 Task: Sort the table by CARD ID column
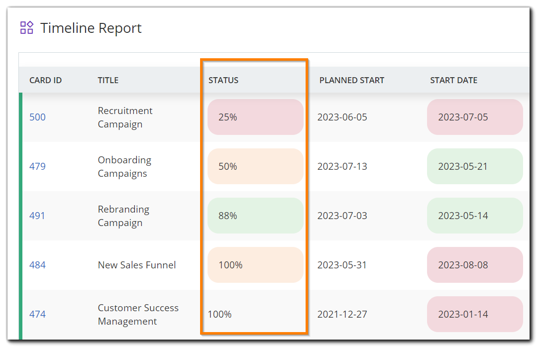pos(45,80)
